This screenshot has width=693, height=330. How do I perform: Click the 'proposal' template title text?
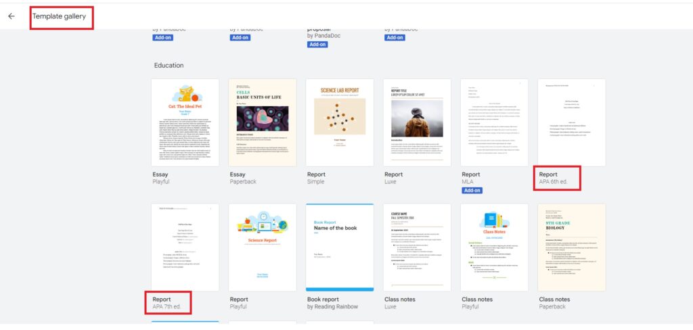319,28
